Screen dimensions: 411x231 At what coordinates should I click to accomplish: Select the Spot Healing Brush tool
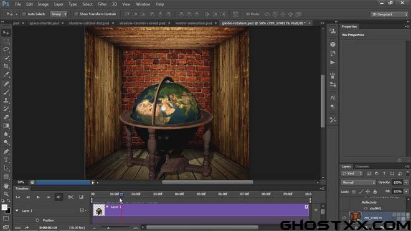tap(6, 83)
